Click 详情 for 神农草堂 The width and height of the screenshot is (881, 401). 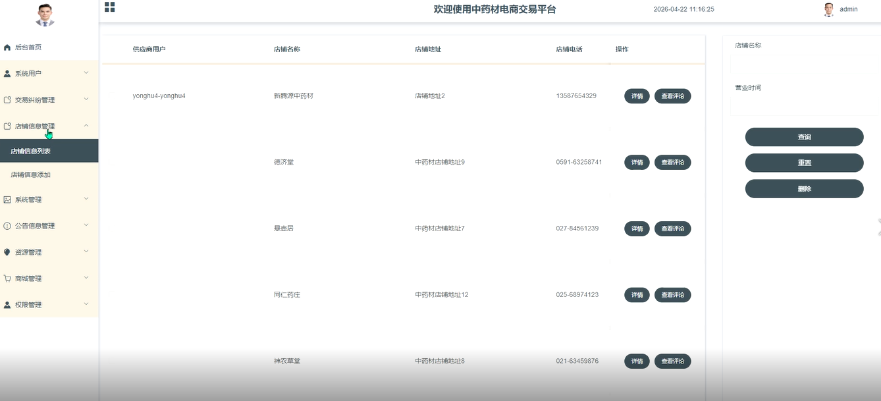(637, 361)
